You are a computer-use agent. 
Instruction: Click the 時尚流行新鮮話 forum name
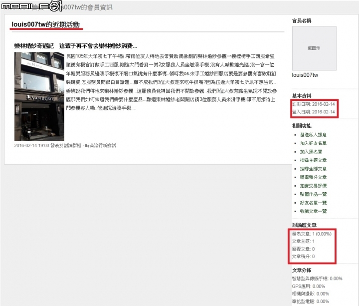click(x=100, y=146)
